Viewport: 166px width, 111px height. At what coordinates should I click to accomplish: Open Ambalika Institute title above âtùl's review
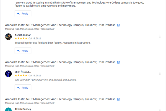(60, 62)
